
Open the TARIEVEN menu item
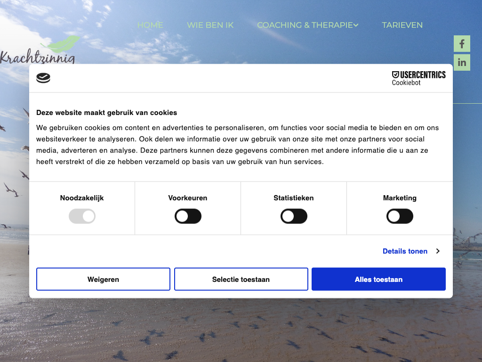coord(402,25)
